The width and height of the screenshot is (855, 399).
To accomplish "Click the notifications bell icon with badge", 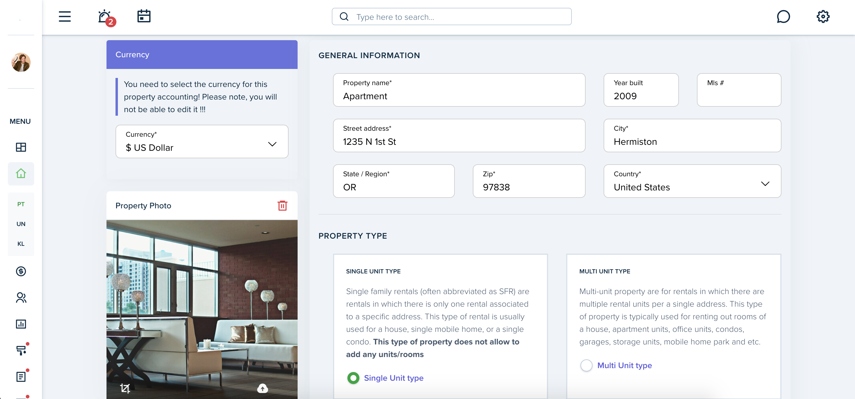I will click(x=105, y=16).
